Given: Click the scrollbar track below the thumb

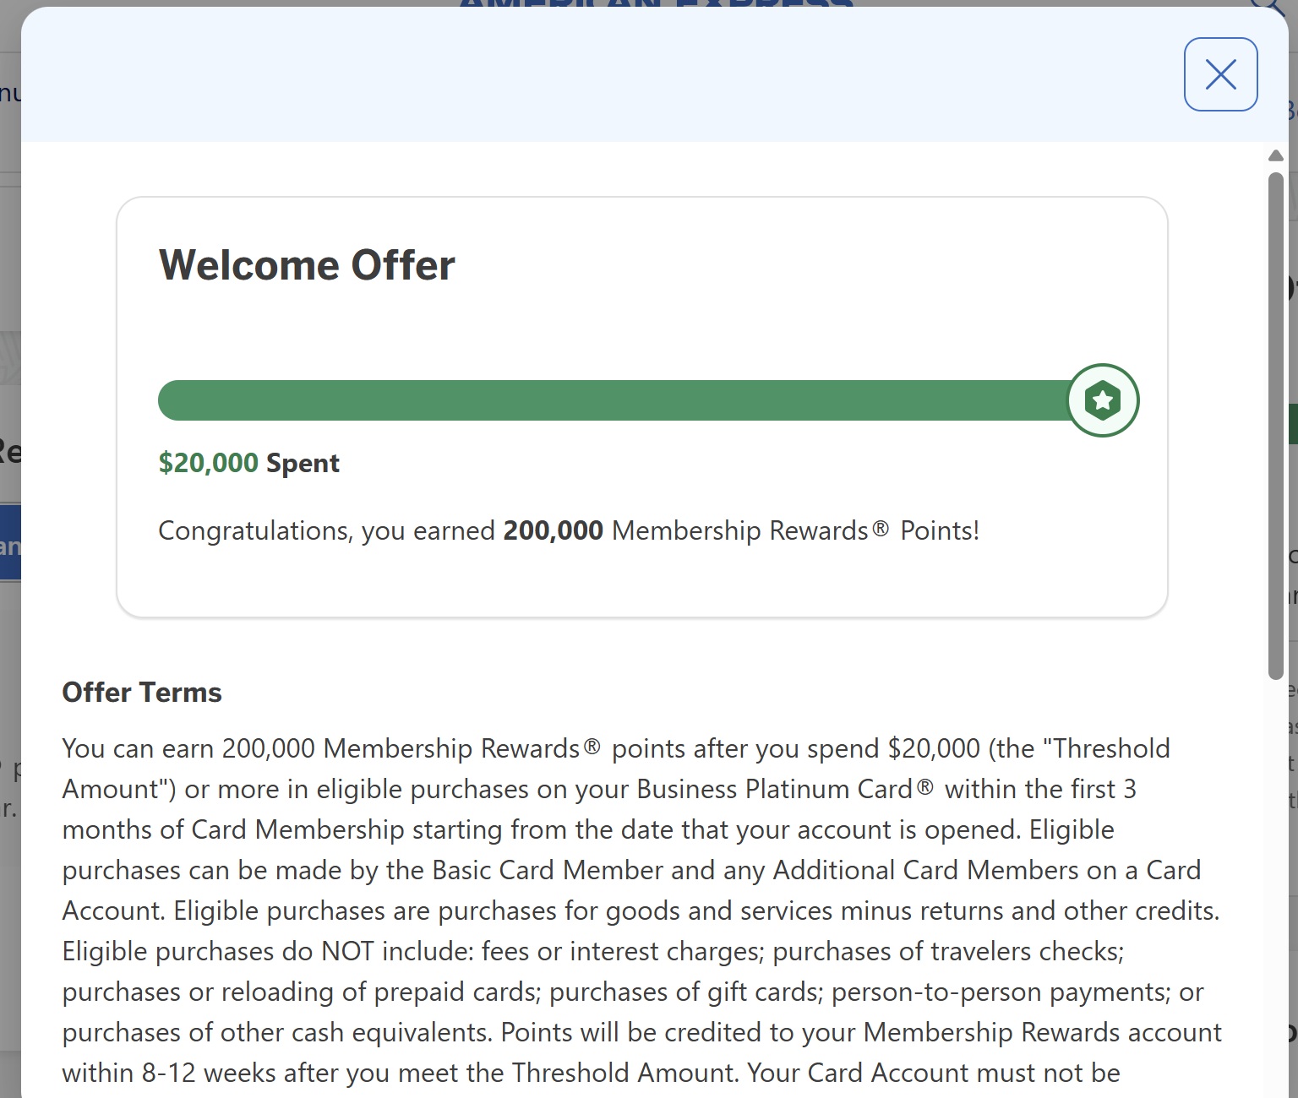Looking at the screenshot, I should [x=1275, y=845].
